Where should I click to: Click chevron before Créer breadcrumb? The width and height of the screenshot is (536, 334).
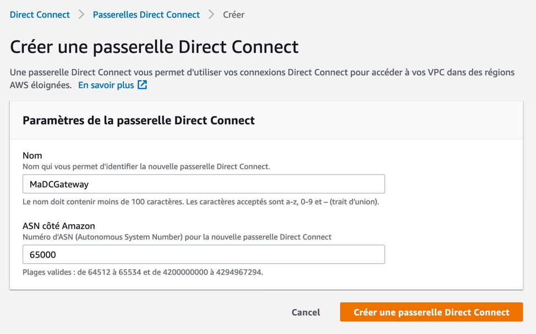(211, 15)
